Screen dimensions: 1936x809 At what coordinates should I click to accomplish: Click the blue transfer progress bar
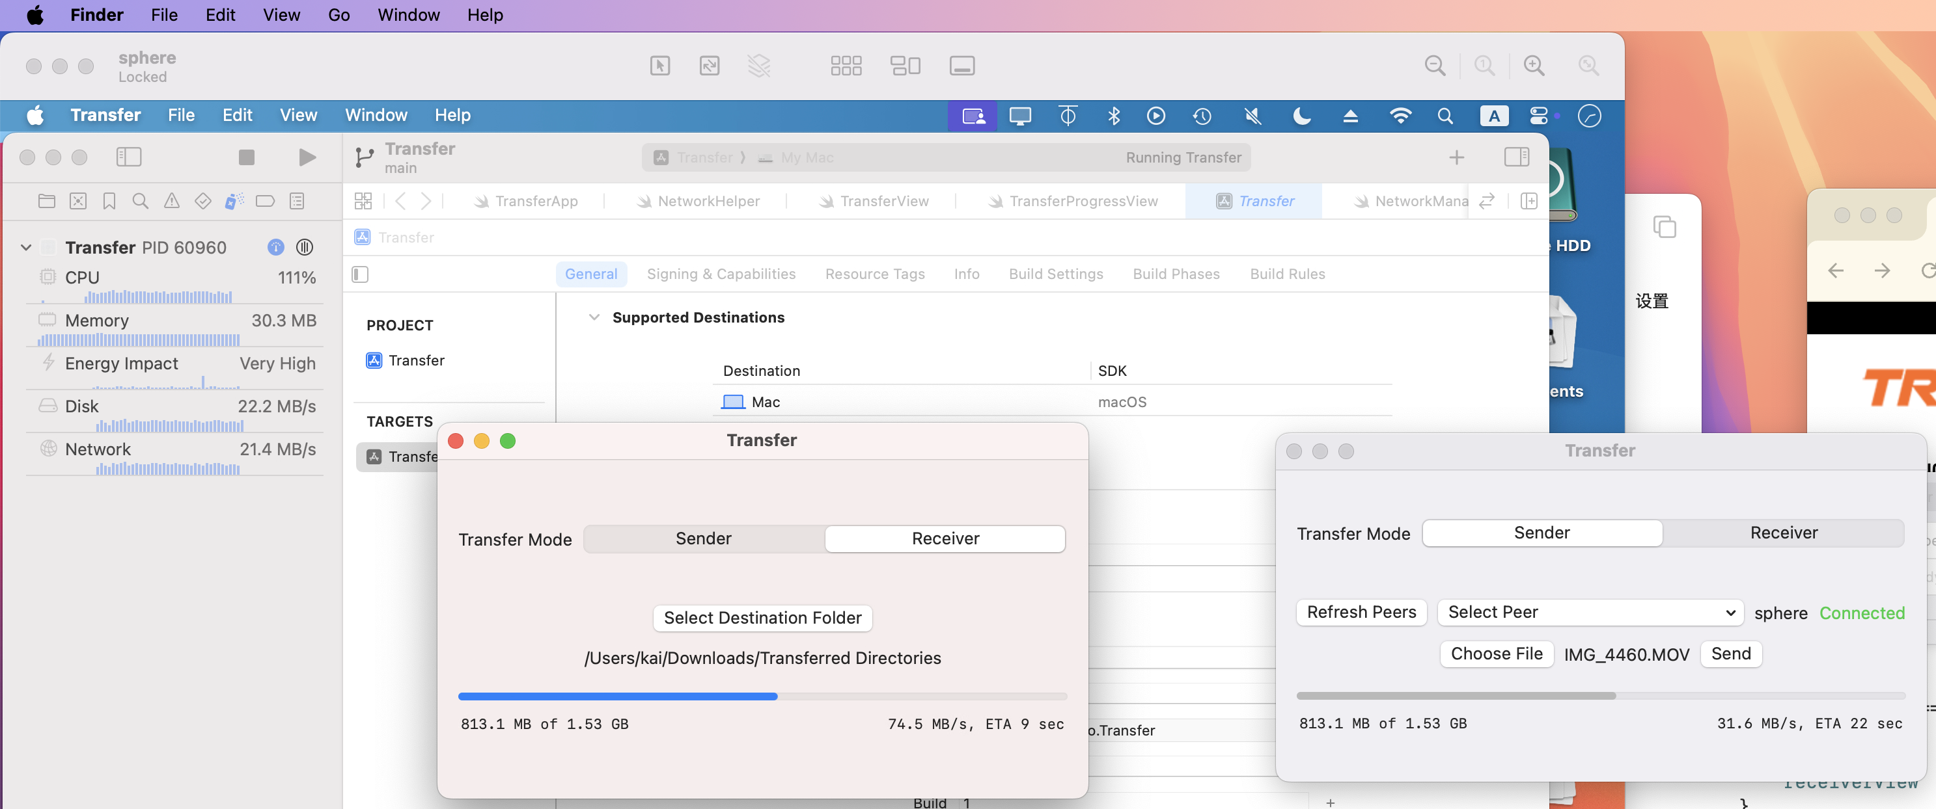pyautogui.click(x=617, y=696)
